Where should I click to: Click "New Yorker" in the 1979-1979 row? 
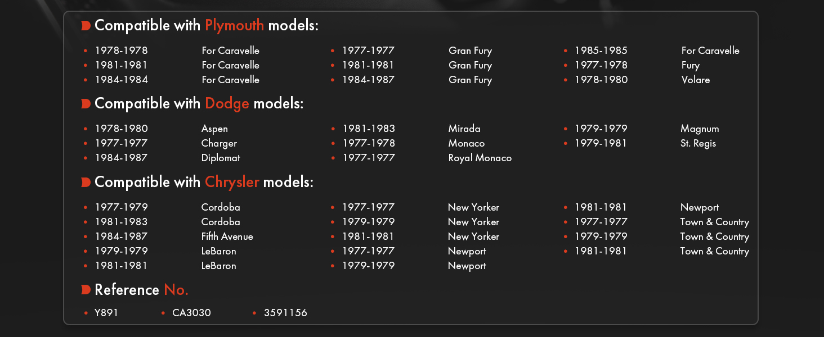pos(473,222)
